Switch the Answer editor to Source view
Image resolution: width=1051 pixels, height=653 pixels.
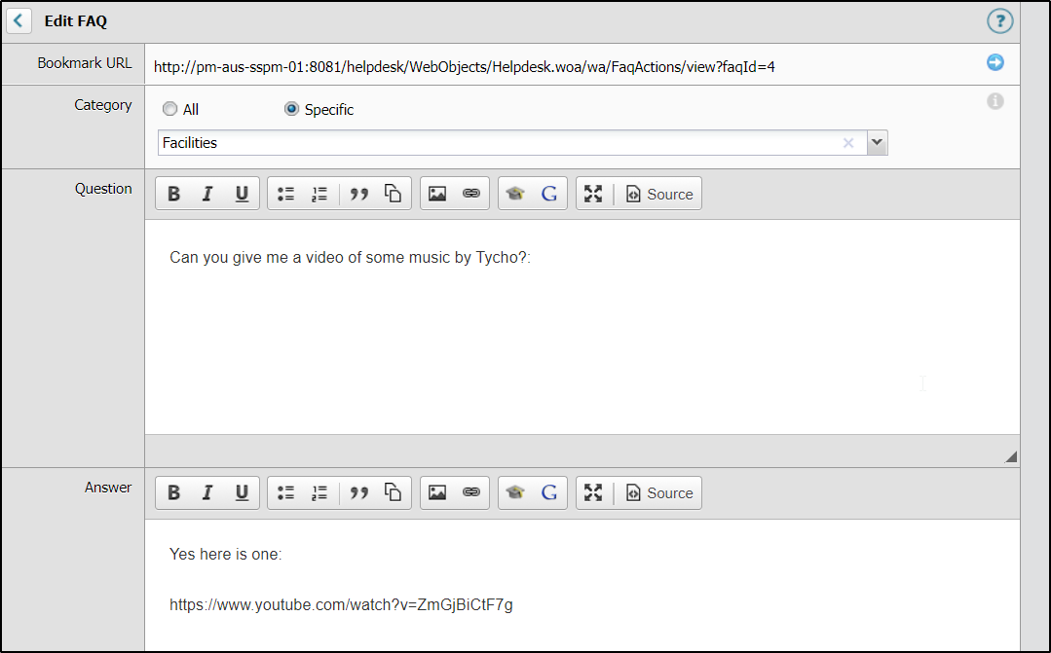coord(659,492)
